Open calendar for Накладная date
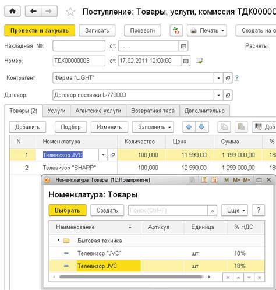This screenshot has width=276, height=290. 183,46
